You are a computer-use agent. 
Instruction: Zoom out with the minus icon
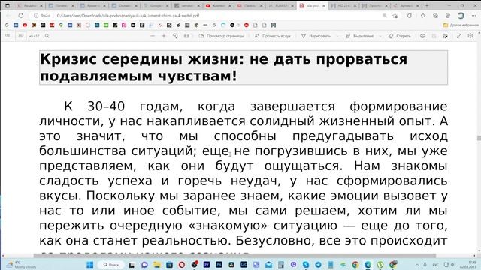(x=153, y=36)
